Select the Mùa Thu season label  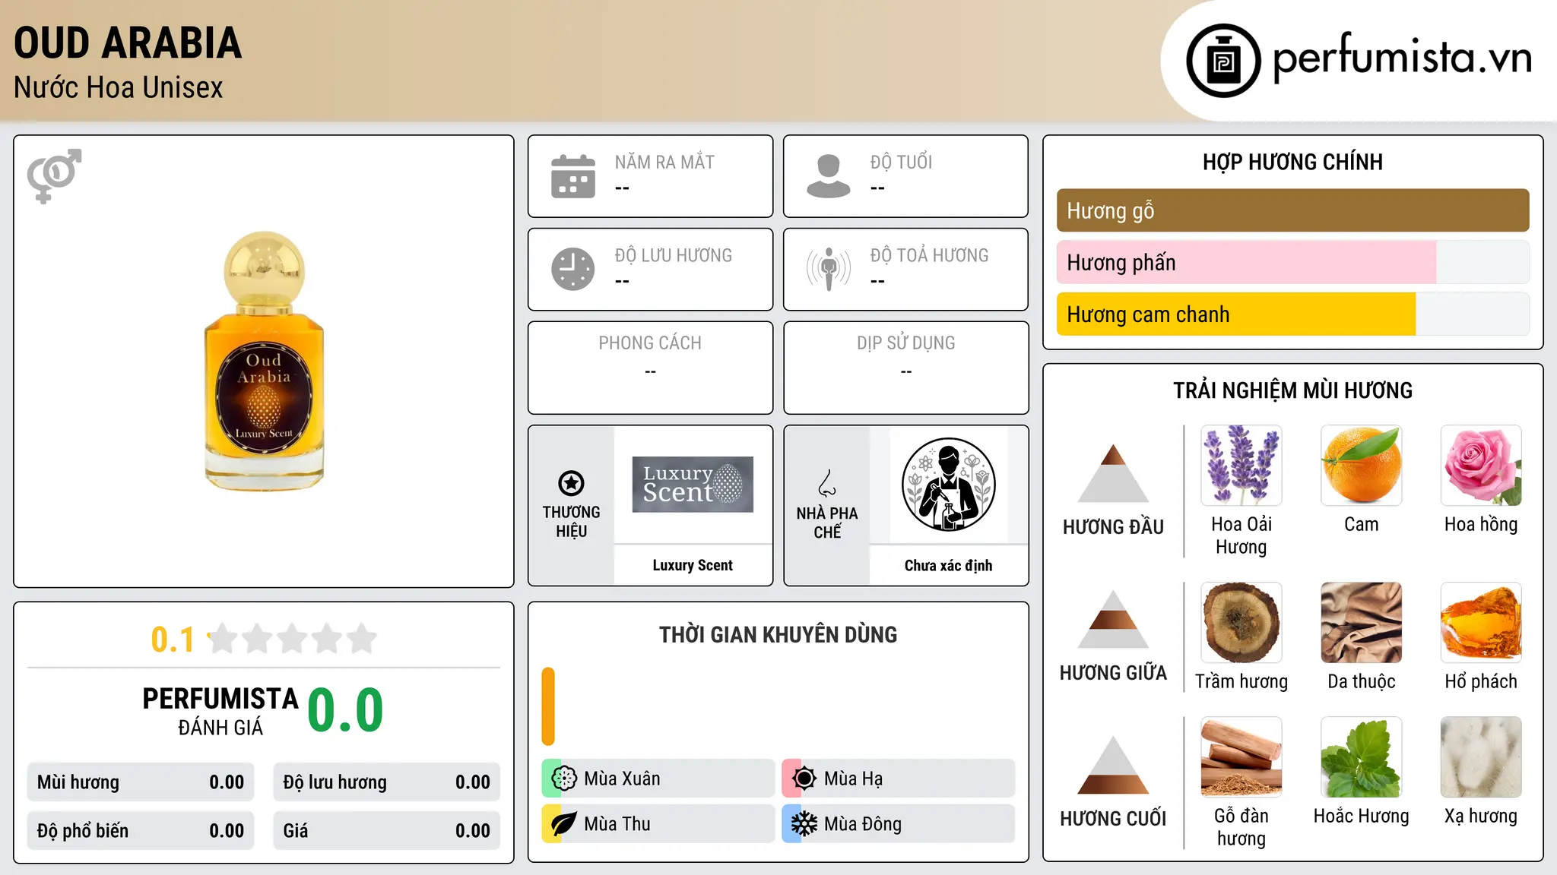[617, 824]
